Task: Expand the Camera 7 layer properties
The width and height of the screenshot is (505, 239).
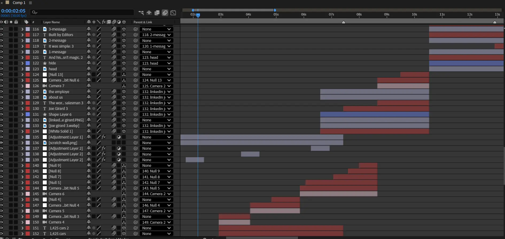Action: pyautogui.click(x=22, y=86)
